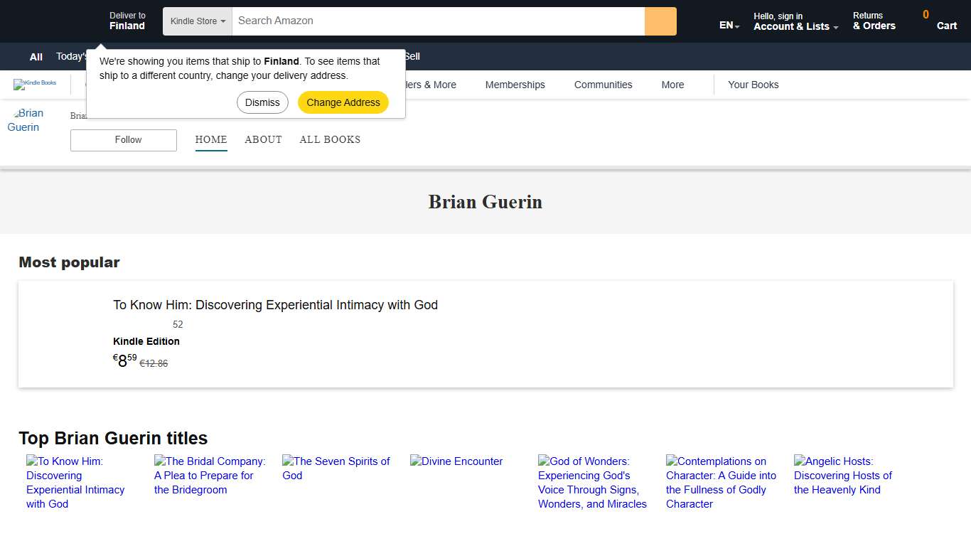
Task: Dismiss the delivery address notice
Action: click(x=262, y=102)
